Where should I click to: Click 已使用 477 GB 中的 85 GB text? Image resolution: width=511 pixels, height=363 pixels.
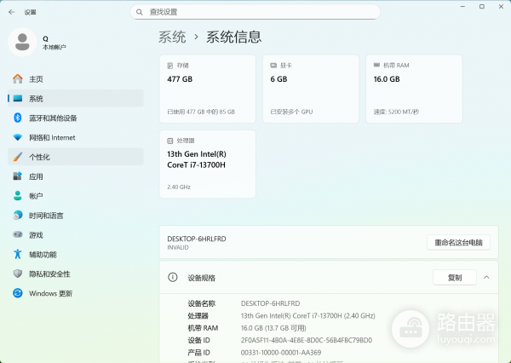[x=201, y=112]
